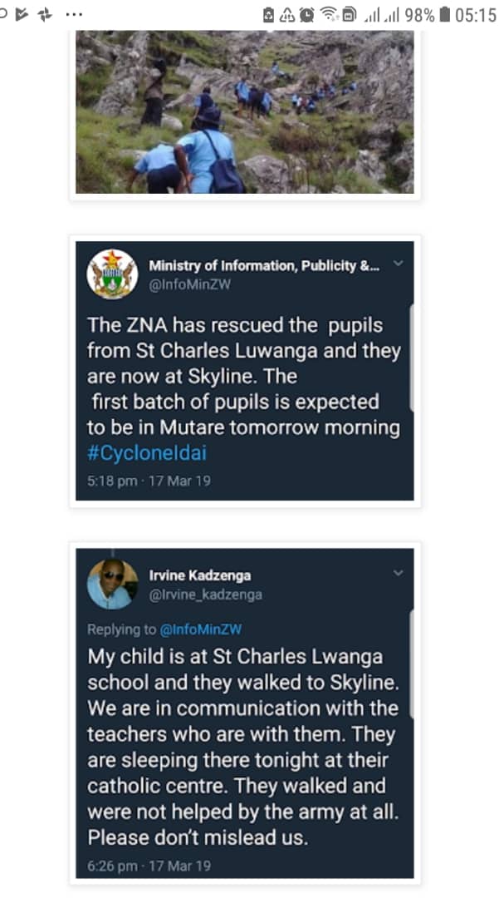Tap the Wi-Fi icon in status bar
The height and width of the screenshot is (898, 504).
coord(329,14)
